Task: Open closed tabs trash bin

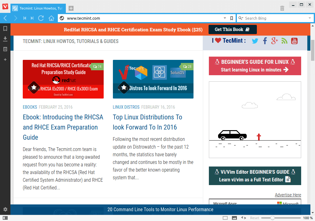Action: click(282, 8)
